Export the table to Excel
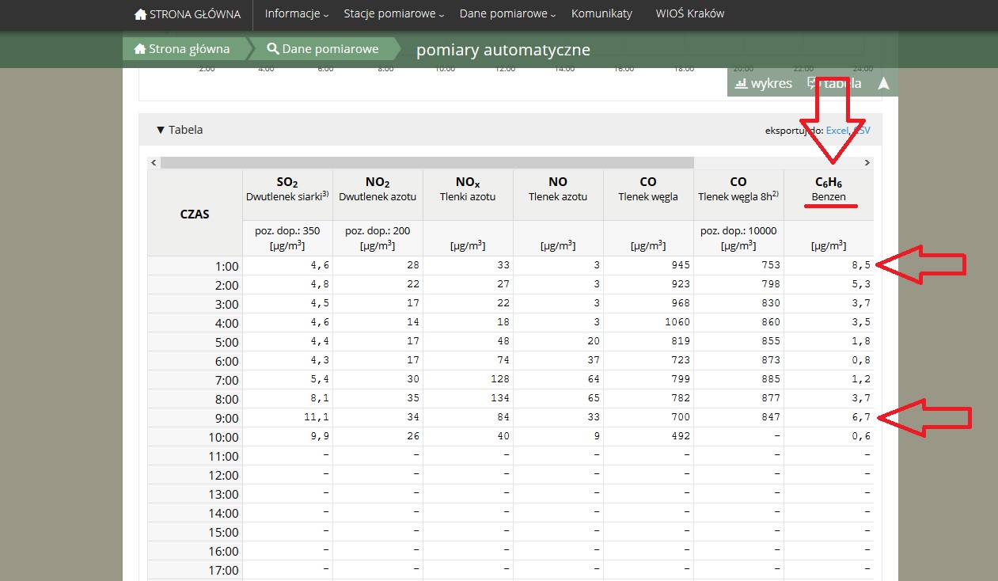The width and height of the screenshot is (998, 581). 837,130
